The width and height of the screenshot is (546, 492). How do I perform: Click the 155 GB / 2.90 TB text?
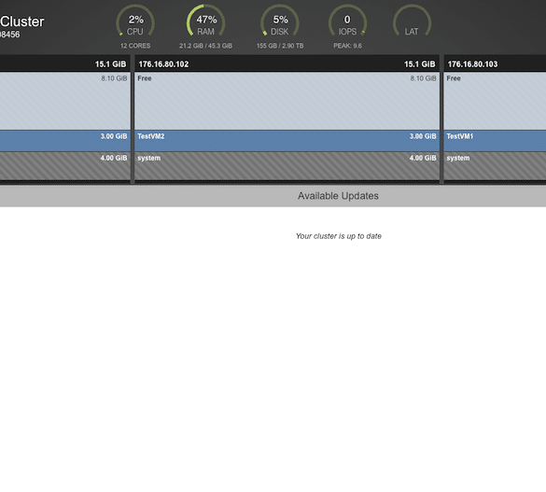click(280, 46)
